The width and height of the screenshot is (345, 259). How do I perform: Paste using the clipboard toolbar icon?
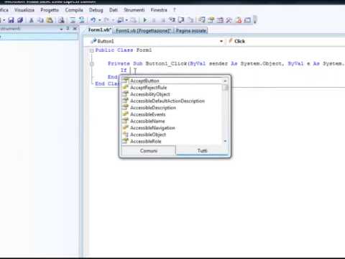pos(50,20)
